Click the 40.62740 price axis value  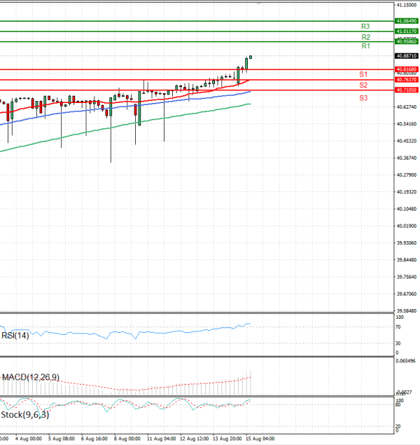click(x=407, y=107)
